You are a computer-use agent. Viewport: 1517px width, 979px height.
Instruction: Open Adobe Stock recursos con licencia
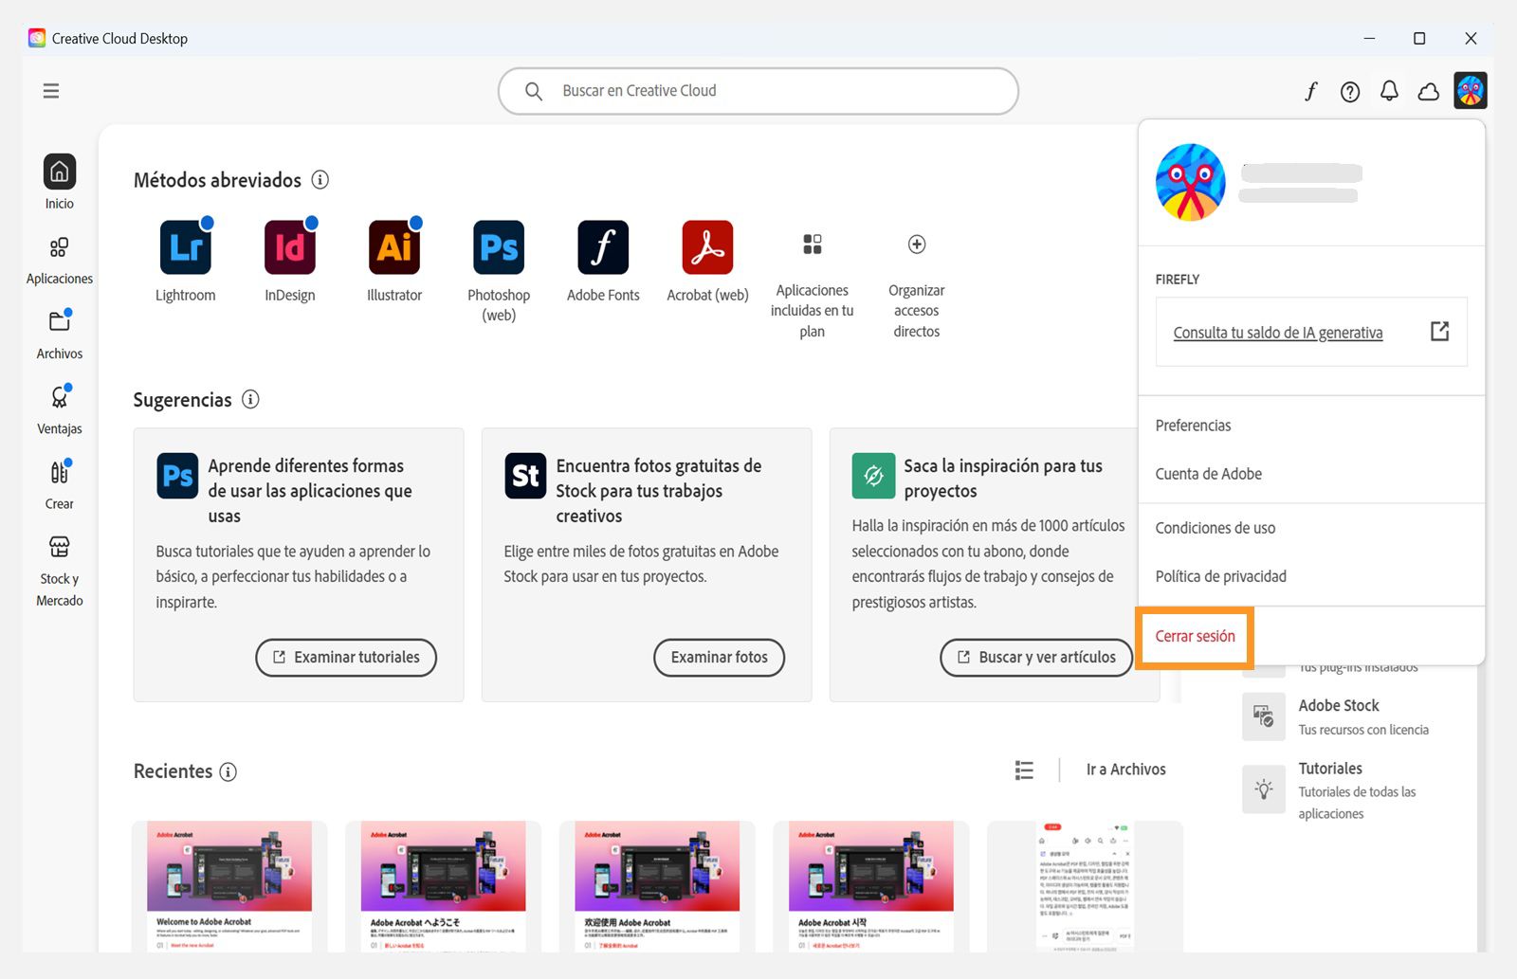1363,717
